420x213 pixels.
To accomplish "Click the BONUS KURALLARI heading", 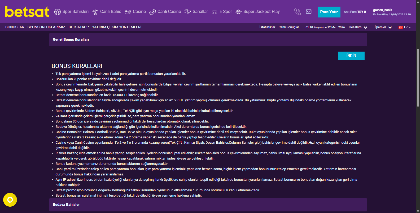I will (x=77, y=66).
